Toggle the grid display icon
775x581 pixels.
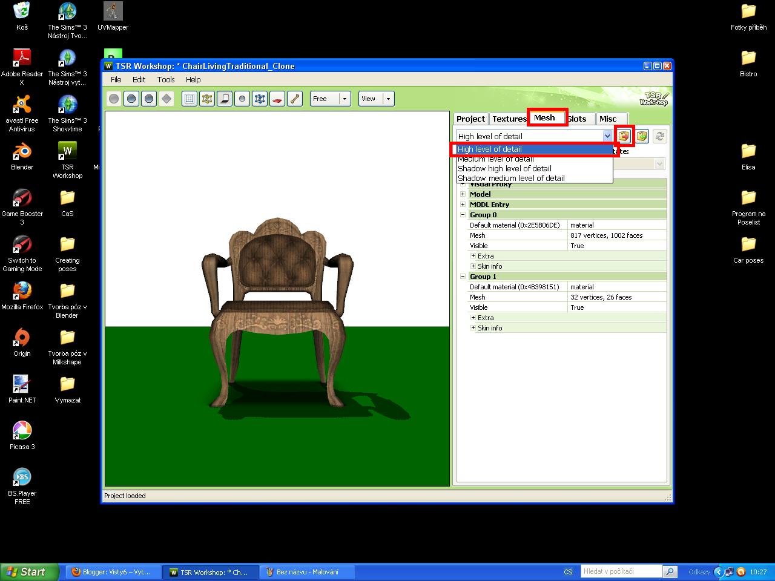pyautogui.click(x=190, y=99)
